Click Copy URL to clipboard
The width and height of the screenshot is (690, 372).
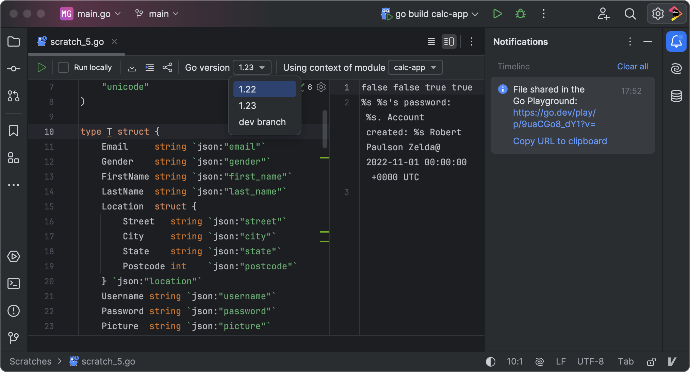560,141
